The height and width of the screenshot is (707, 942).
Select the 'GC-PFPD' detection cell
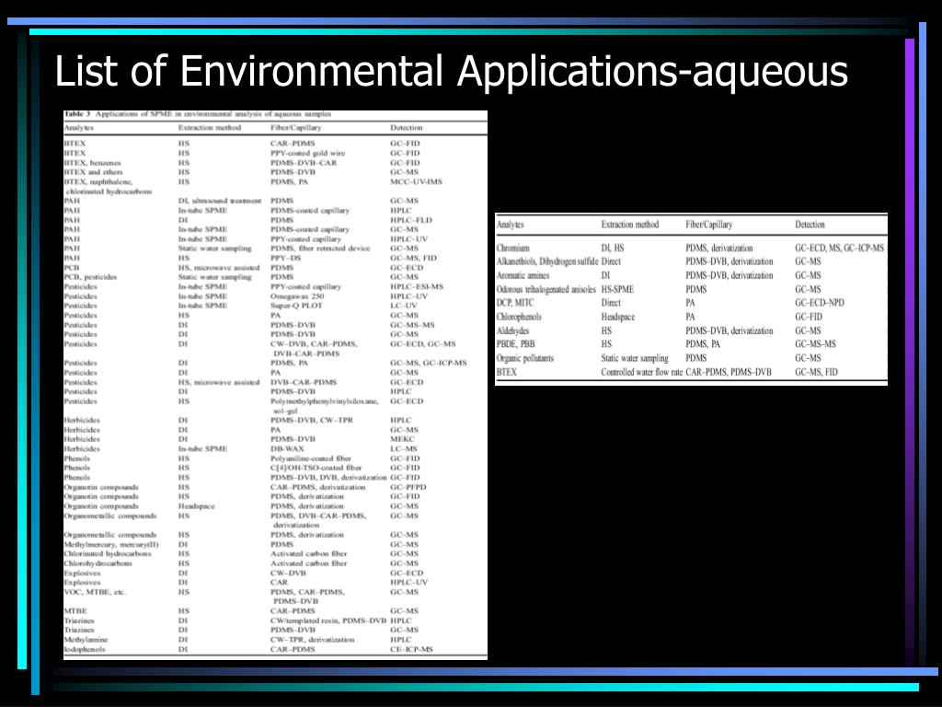click(x=408, y=488)
